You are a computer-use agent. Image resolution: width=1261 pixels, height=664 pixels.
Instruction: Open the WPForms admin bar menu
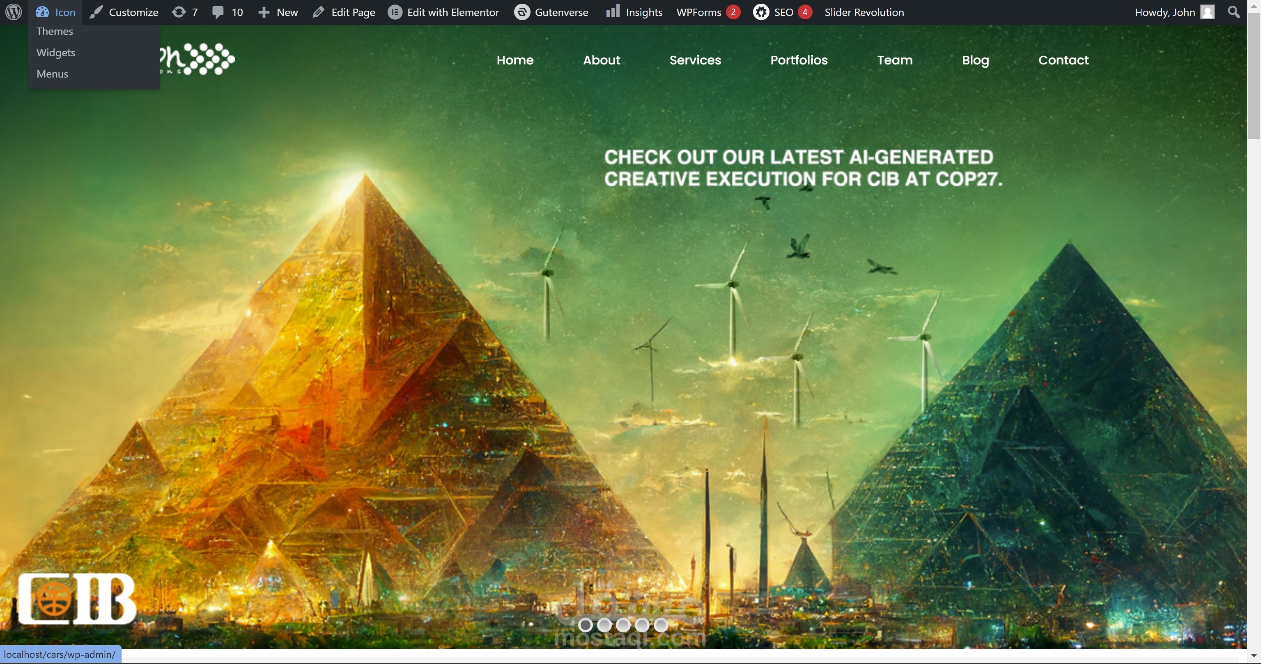(708, 12)
